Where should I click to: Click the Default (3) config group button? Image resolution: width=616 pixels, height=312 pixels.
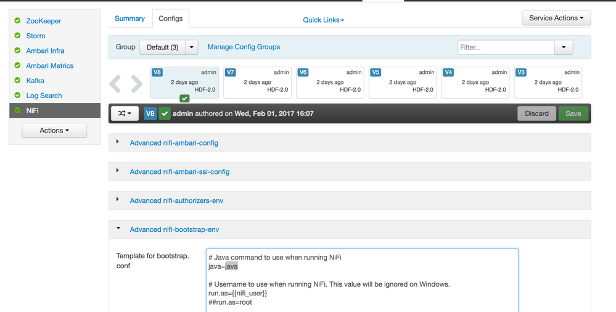pyautogui.click(x=162, y=47)
